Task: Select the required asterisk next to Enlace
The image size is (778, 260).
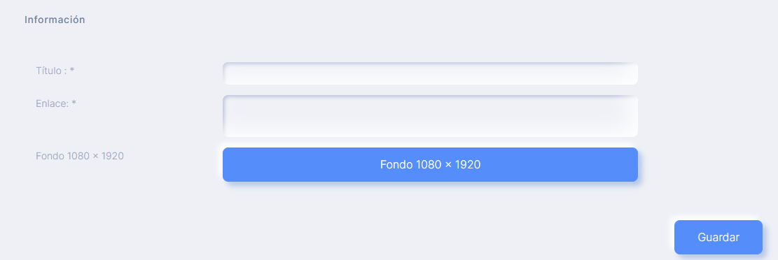Action: click(74, 103)
